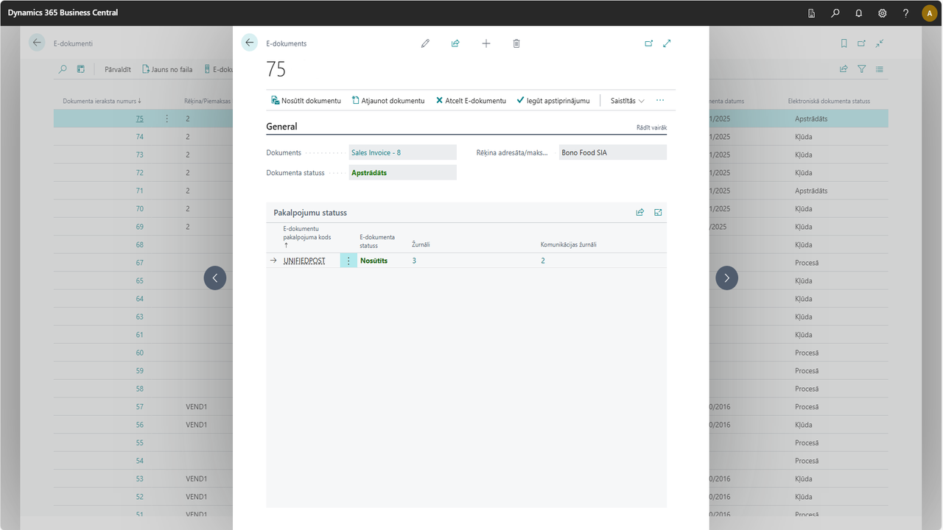The width and height of the screenshot is (943, 530).
Task: Click the trash delete icon
Action: coord(516,43)
